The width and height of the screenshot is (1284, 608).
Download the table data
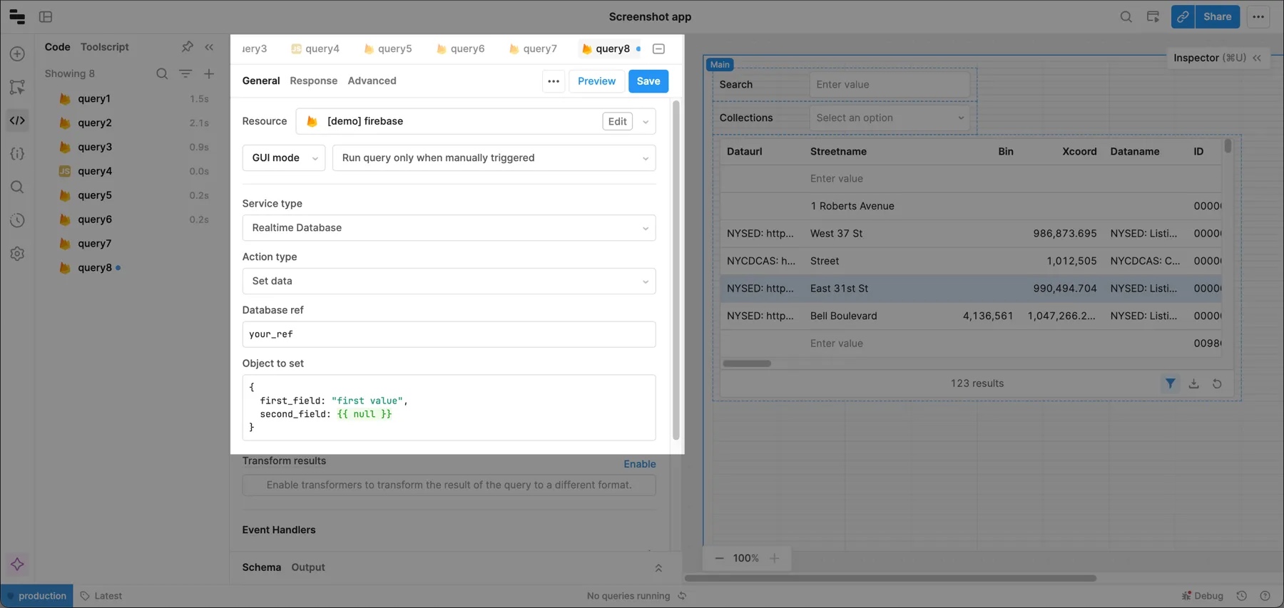coord(1193,383)
